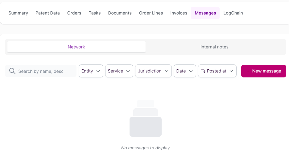Image resolution: width=289 pixels, height=153 pixels.
Task: Click the empty messages placeholder illustration
Action: [146, 118]
